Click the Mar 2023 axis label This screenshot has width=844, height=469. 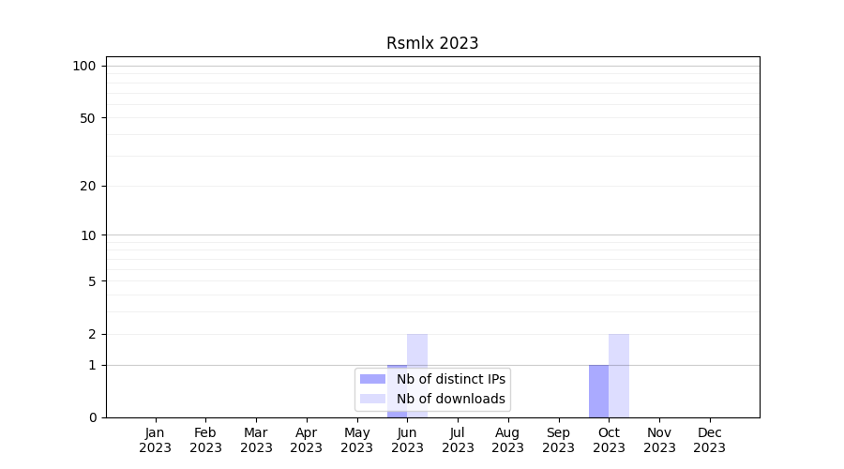(256, 440)
